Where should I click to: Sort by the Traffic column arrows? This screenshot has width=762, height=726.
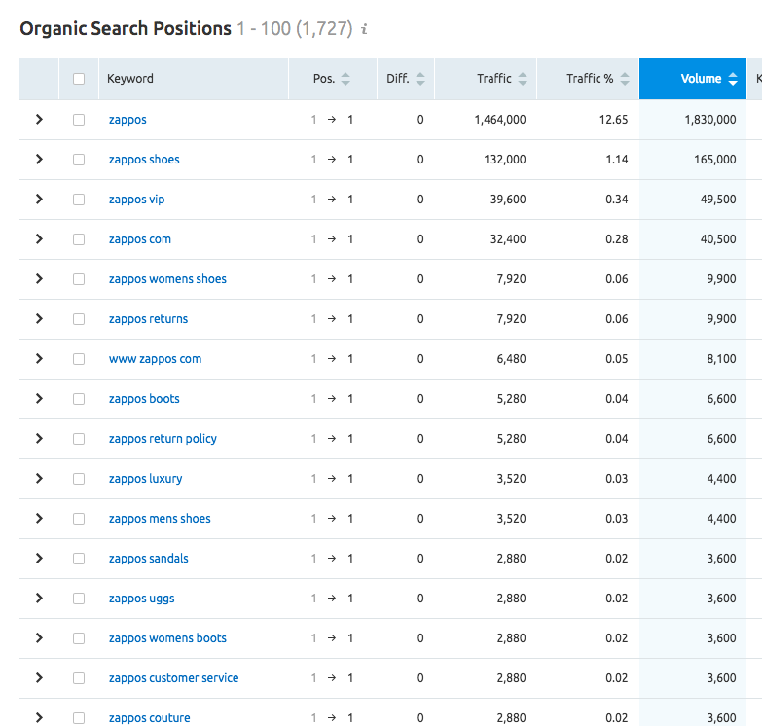click(x=523, y=79)
